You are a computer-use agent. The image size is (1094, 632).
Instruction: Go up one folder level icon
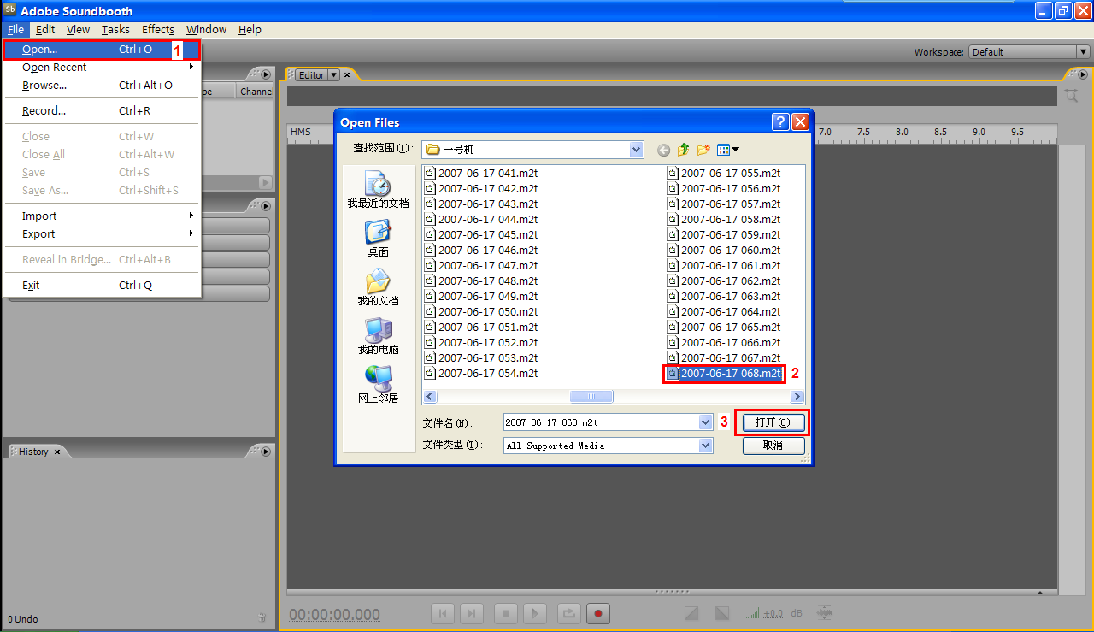pos(684,150)
